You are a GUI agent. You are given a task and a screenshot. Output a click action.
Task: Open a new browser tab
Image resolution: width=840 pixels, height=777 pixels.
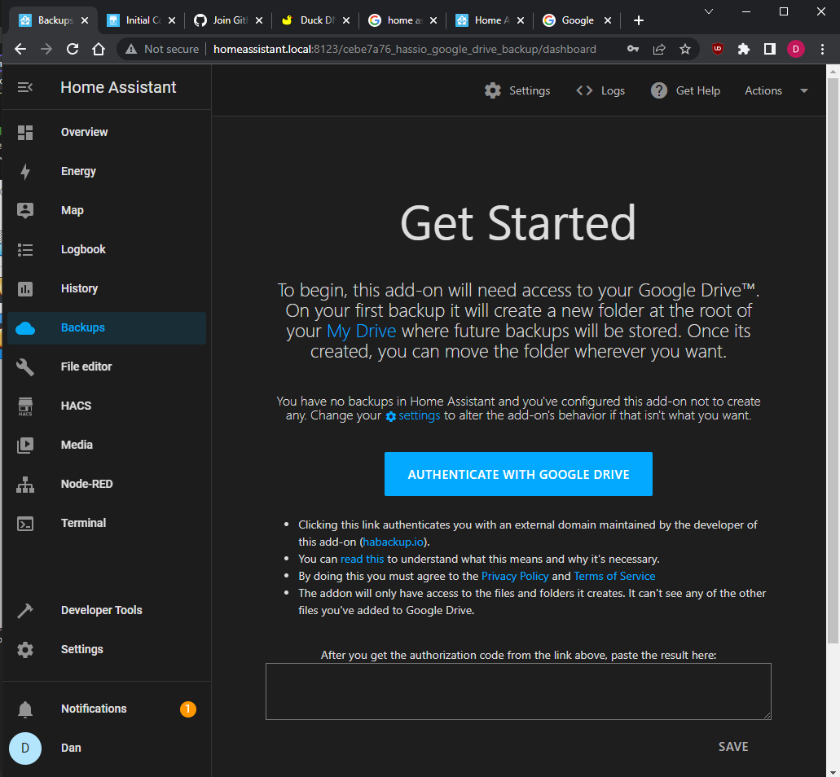[x=639, y=20]
